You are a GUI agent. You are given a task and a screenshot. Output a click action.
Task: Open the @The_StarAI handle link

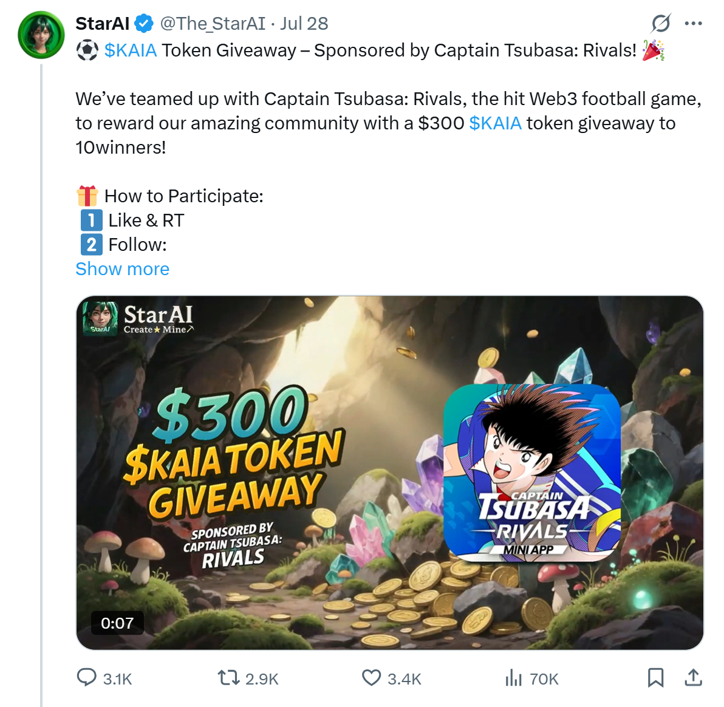(x=213, y=24)
